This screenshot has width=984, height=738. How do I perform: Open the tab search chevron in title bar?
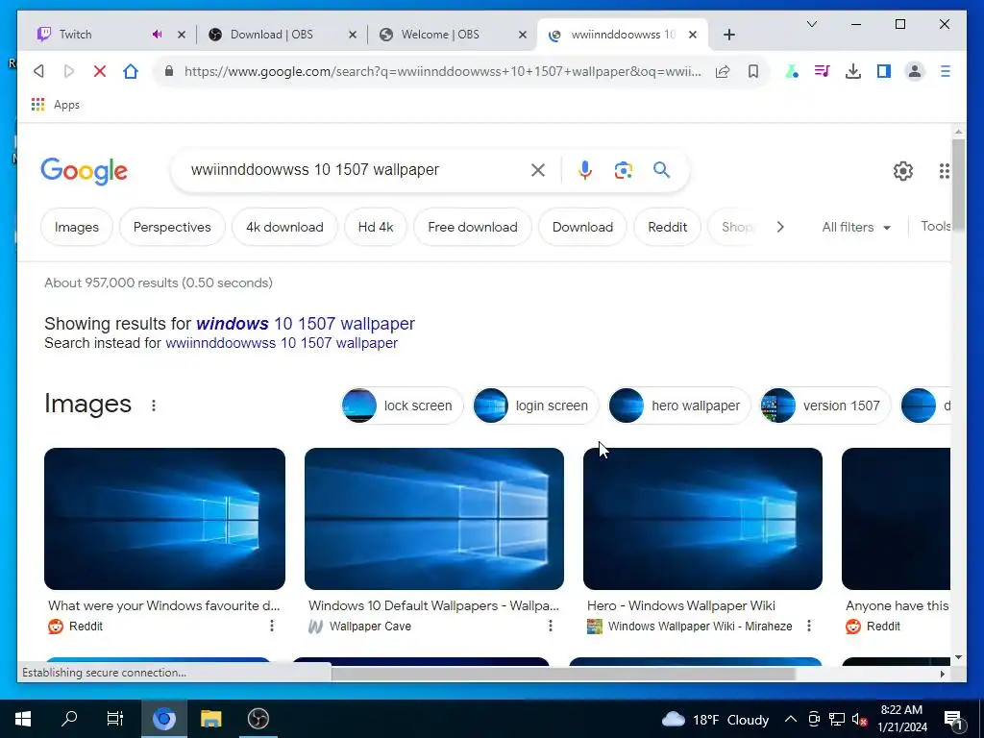pos(811,24)
